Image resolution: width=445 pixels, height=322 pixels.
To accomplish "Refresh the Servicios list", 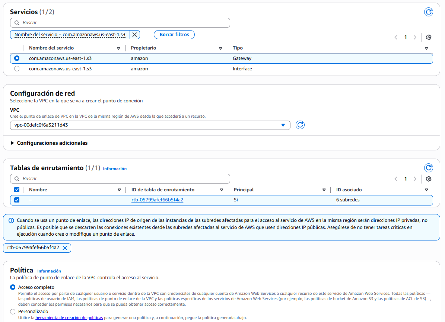I will [x=428, y=12].
